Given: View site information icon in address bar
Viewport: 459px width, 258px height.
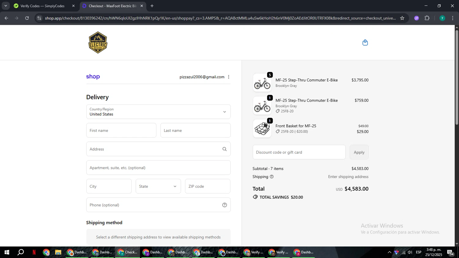Looking at the screenshot, I should (x=39, y=18).
